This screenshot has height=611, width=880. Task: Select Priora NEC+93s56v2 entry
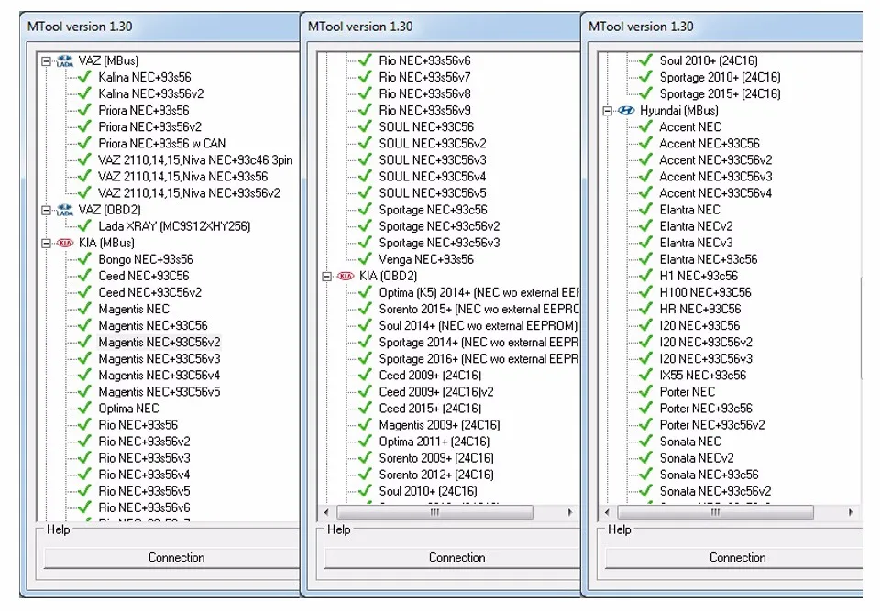(x=149, y=126)
